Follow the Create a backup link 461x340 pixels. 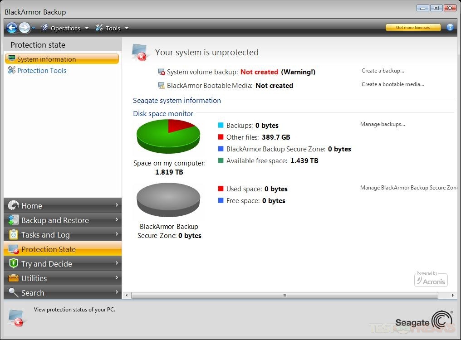tap(383, 71)
